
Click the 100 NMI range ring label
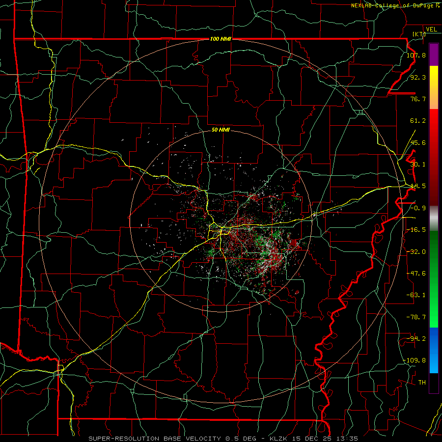click(x=221, y=39)
